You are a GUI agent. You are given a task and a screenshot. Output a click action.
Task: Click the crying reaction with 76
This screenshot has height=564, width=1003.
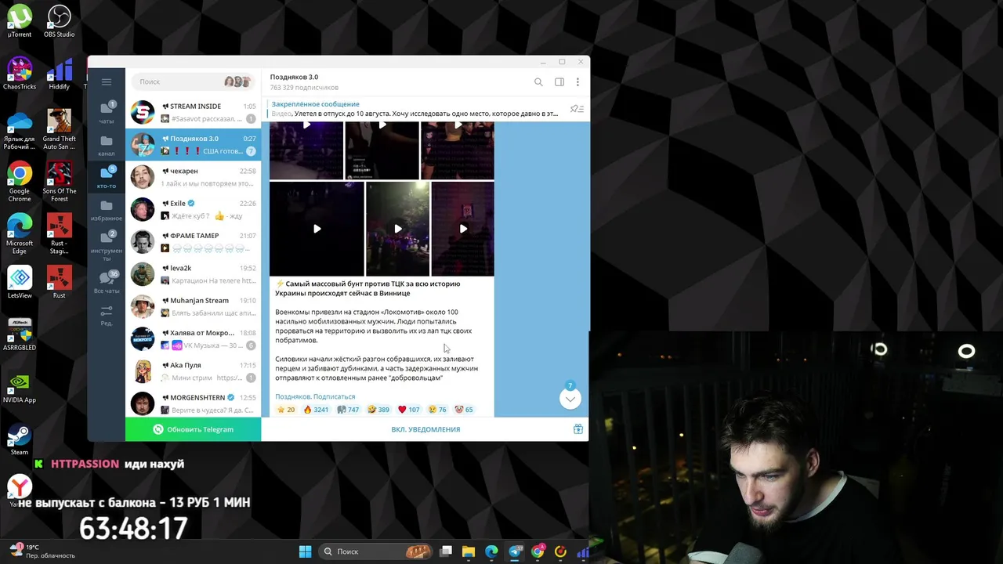[437, 410]
